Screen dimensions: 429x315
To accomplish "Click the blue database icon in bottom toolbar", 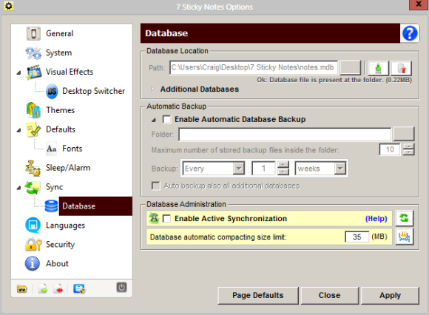I will (x=79, y=288).
